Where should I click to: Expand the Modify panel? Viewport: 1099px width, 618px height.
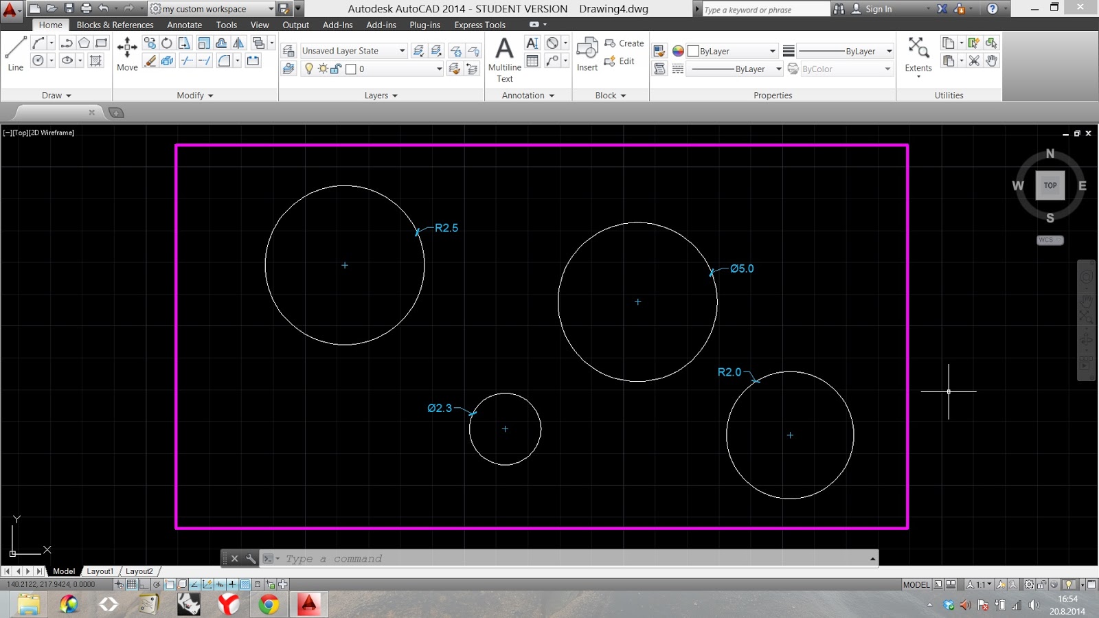click(x=195, y=95)
